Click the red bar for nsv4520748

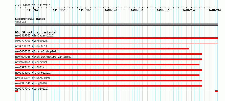(x=108, y=59)
